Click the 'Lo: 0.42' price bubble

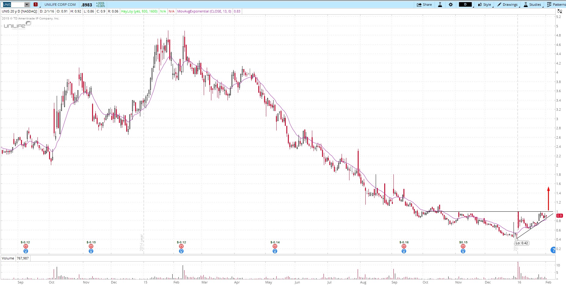tap(522, 243)
